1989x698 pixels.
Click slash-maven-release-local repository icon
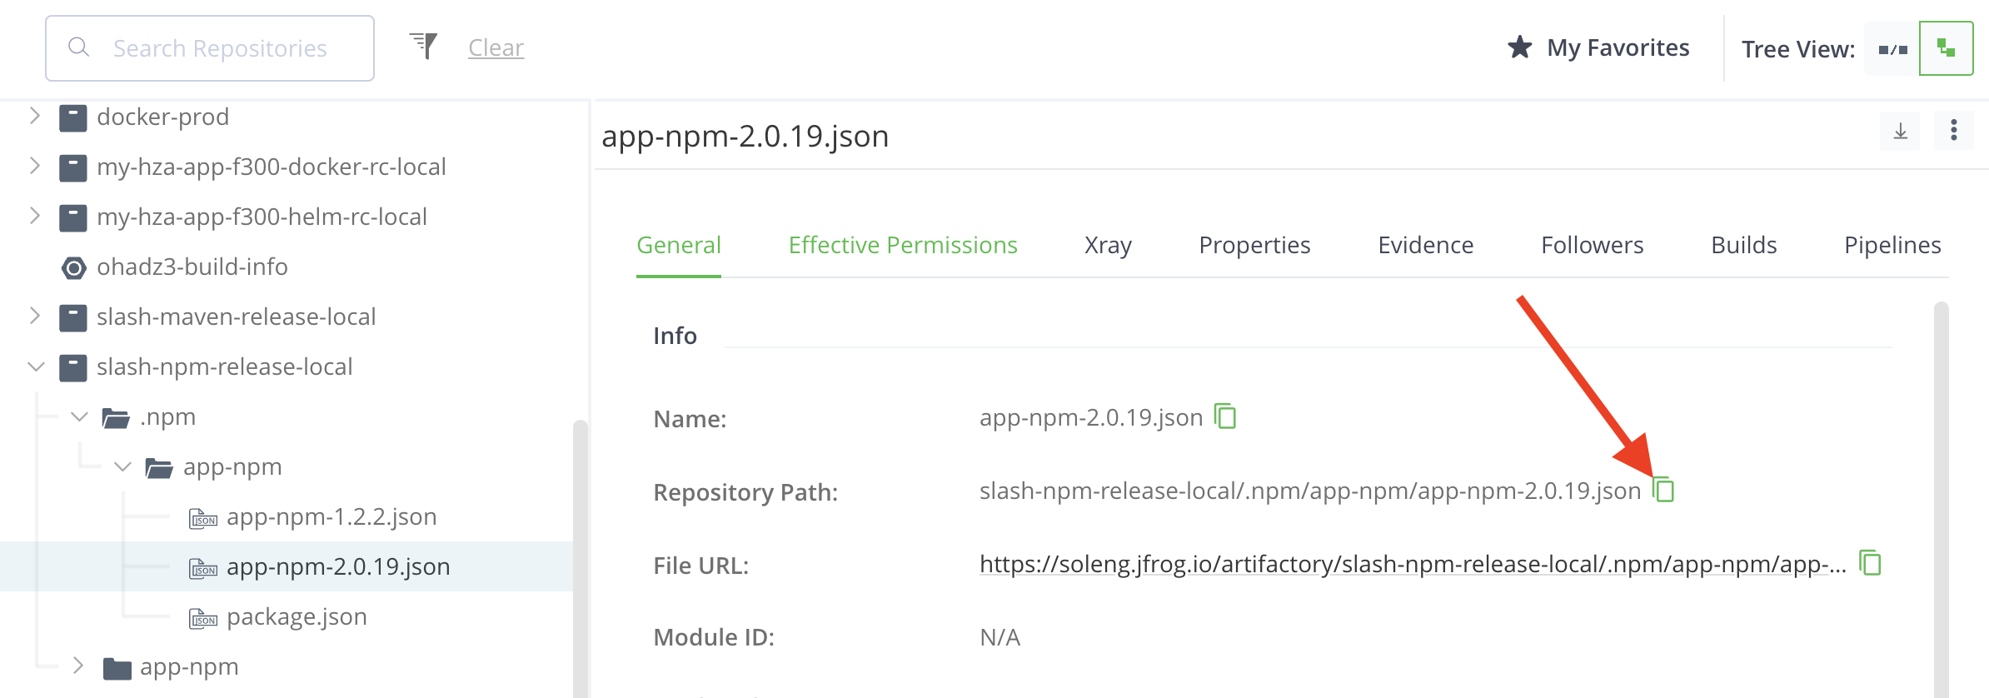[72, 318]
